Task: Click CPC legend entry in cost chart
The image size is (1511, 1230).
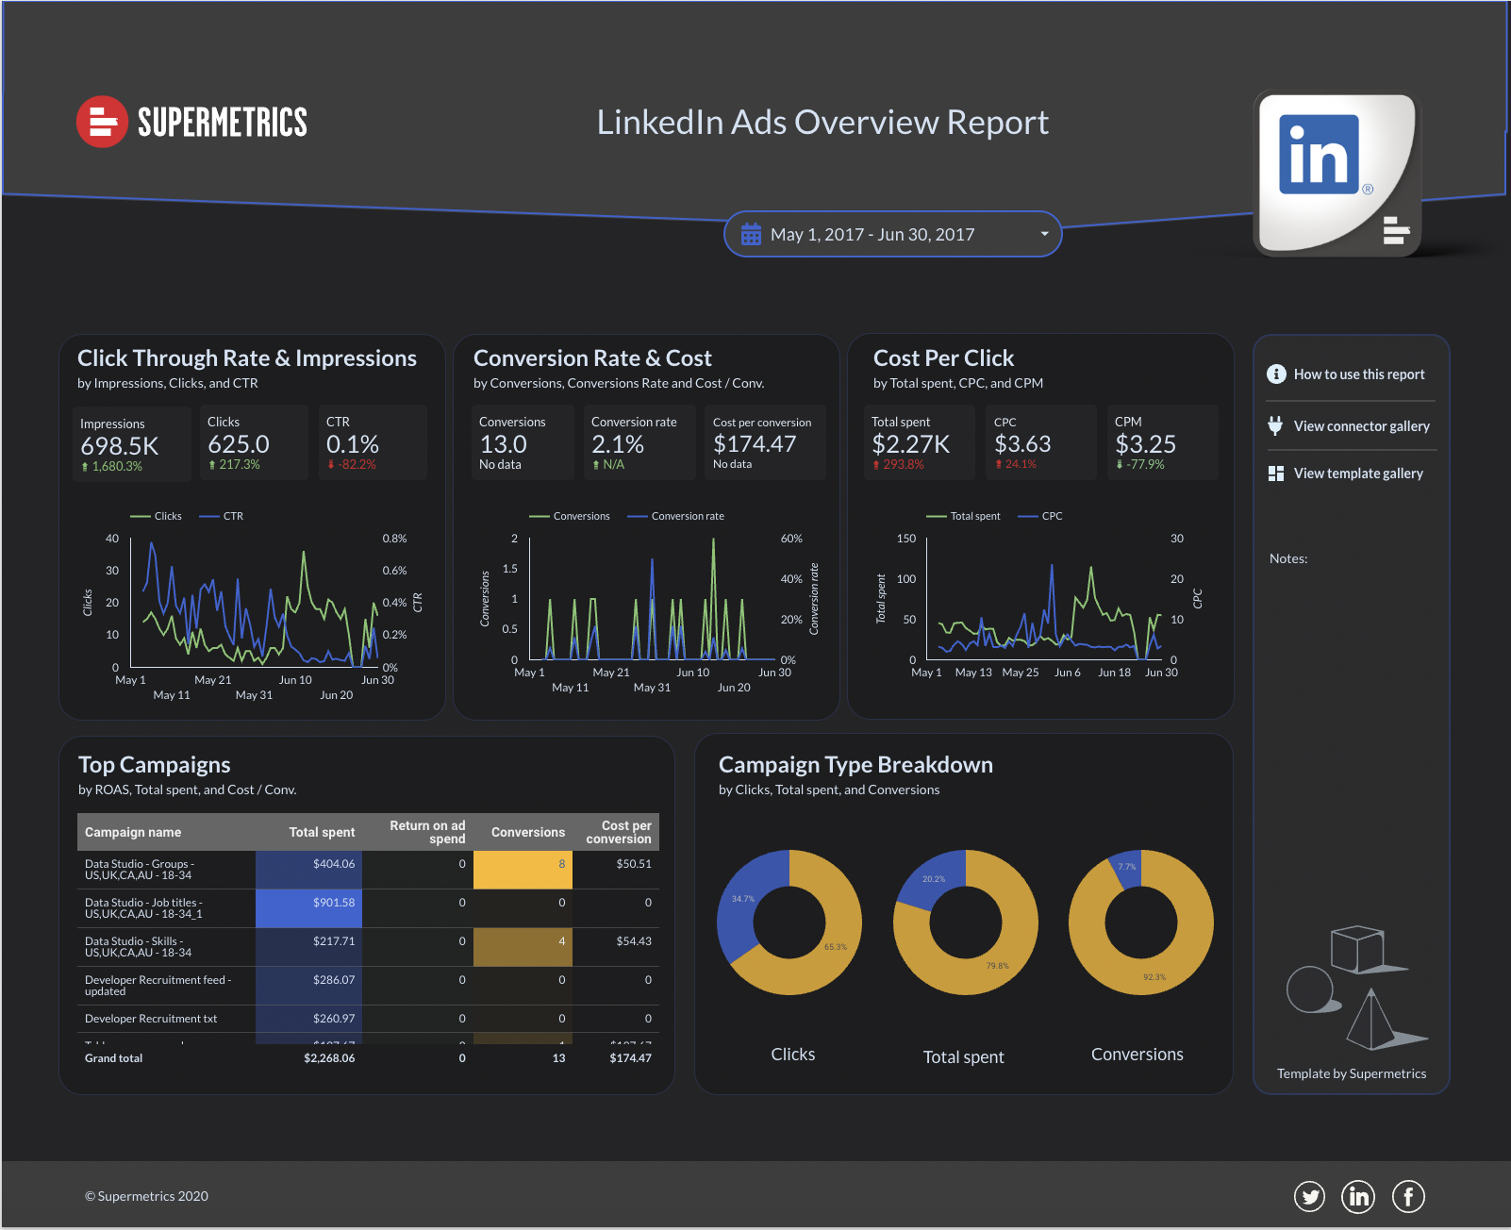Action: (x=1040, y=516)
